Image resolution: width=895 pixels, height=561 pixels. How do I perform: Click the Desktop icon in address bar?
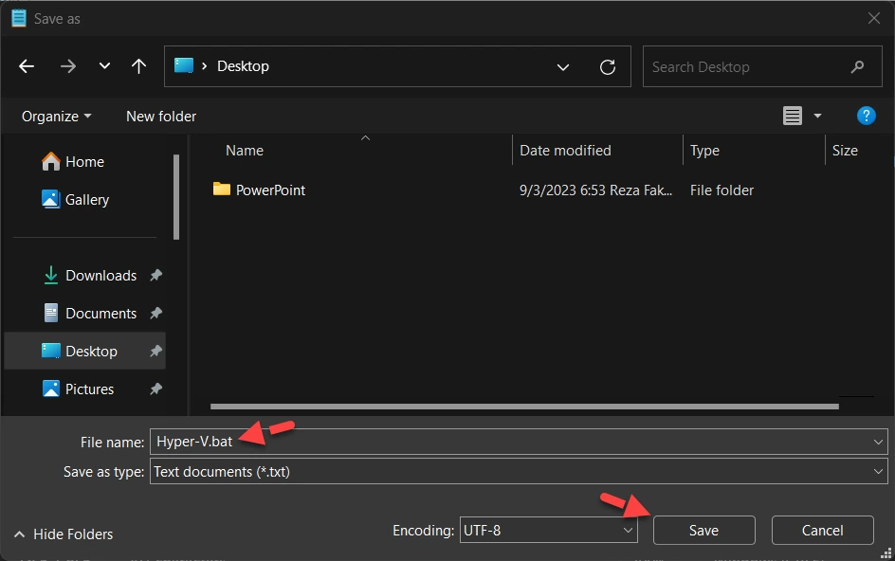pos(184,65)
